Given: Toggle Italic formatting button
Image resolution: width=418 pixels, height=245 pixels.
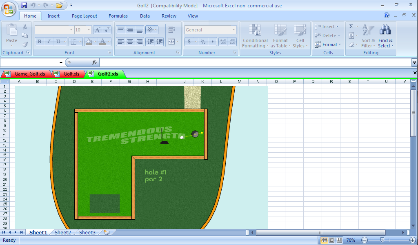Looking at the screenshot, I should pos(49,42).
